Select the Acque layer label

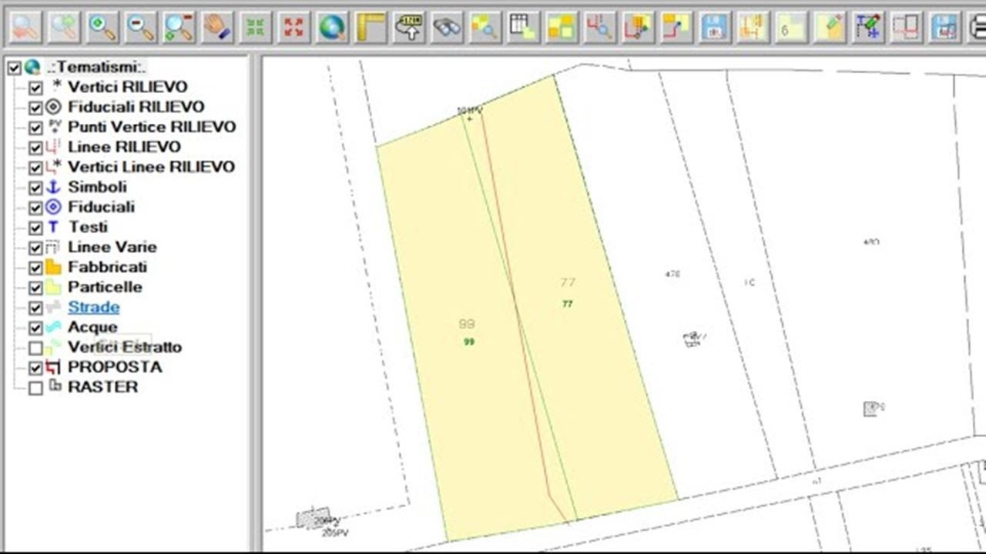point(92,327)
